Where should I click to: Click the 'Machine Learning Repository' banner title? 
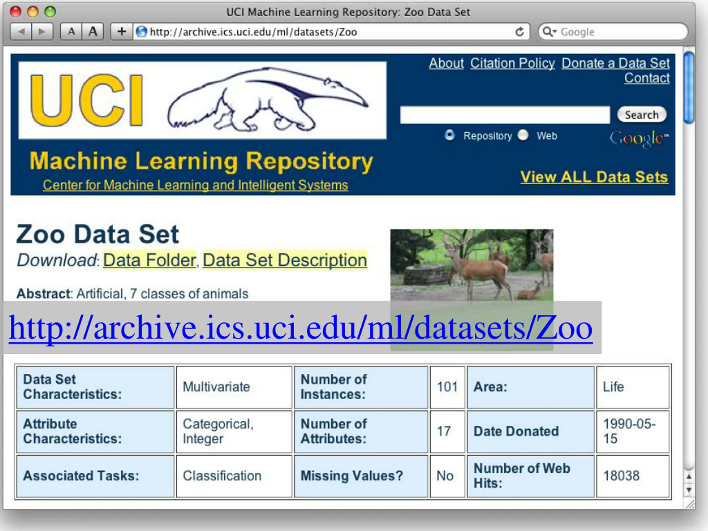201,161
